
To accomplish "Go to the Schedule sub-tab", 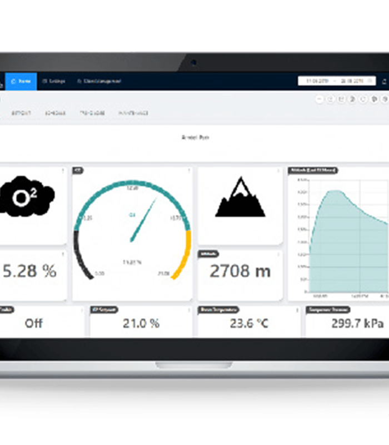I will click(x=55, y=113).
